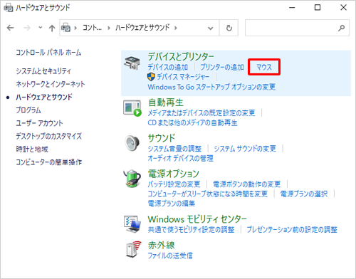Select ユーザー アカウント in sidebar

point(39,123)
